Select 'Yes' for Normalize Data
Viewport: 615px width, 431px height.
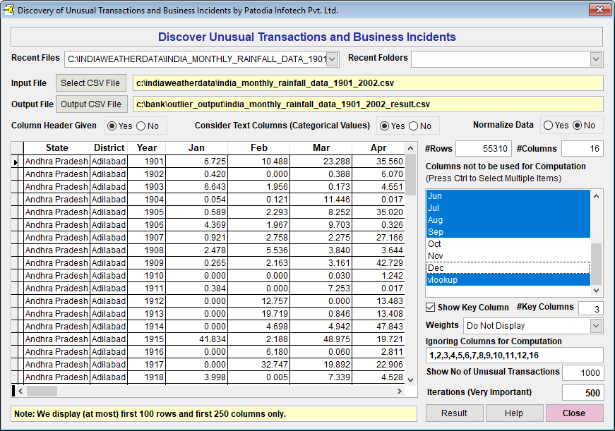pyautogui.click(x=548, y=126)
